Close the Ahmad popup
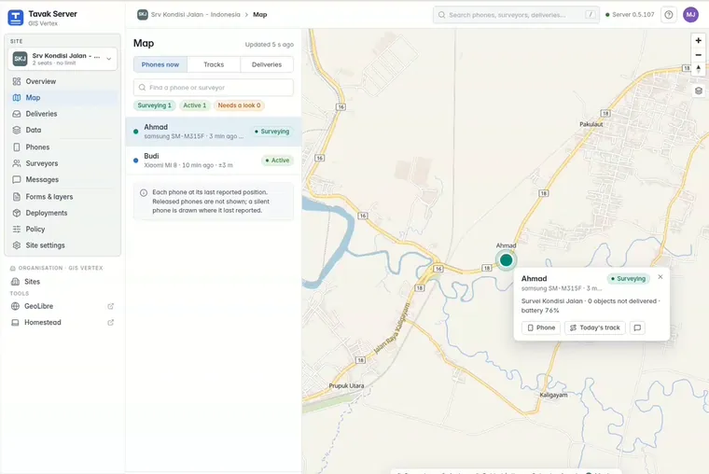 (660, 277)
